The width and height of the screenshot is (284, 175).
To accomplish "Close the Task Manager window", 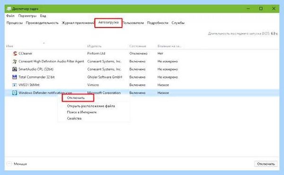I will [274, 9].
